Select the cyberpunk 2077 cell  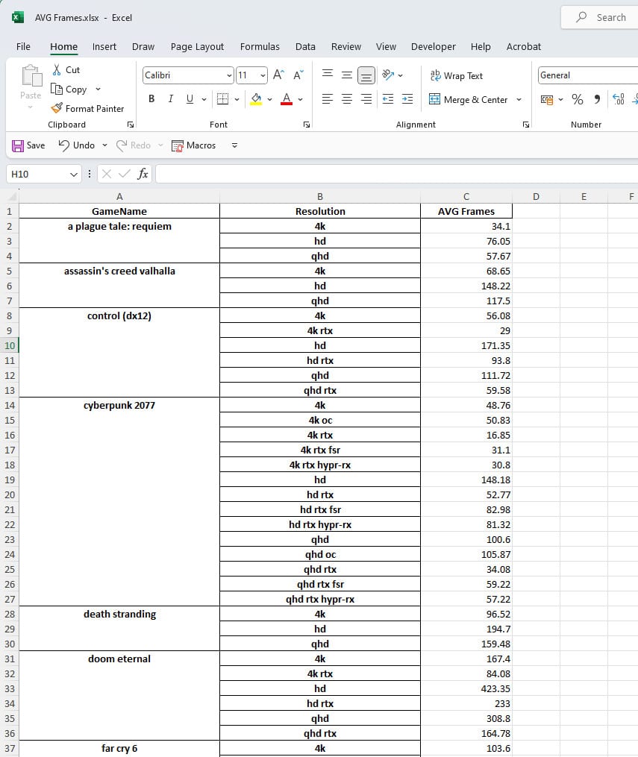[x=119, y=502]
